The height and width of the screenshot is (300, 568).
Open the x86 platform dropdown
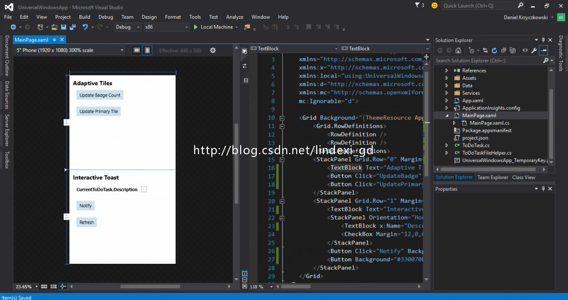pos(166,27)
